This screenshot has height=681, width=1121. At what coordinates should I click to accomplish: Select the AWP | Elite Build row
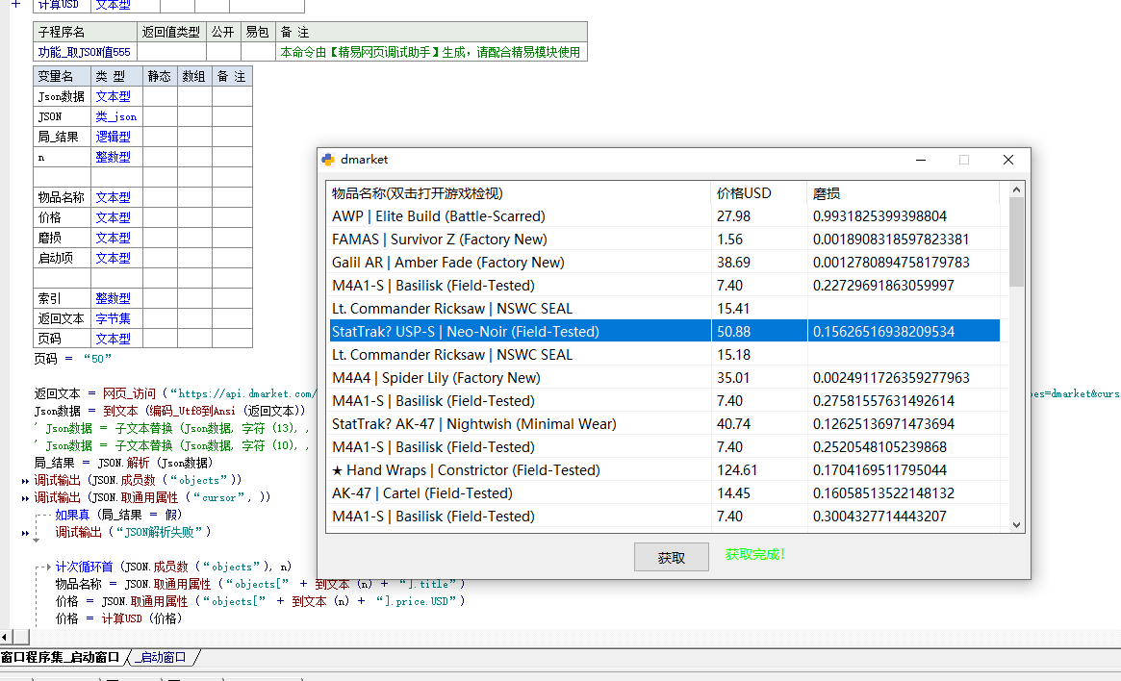[x=439, y=216]
